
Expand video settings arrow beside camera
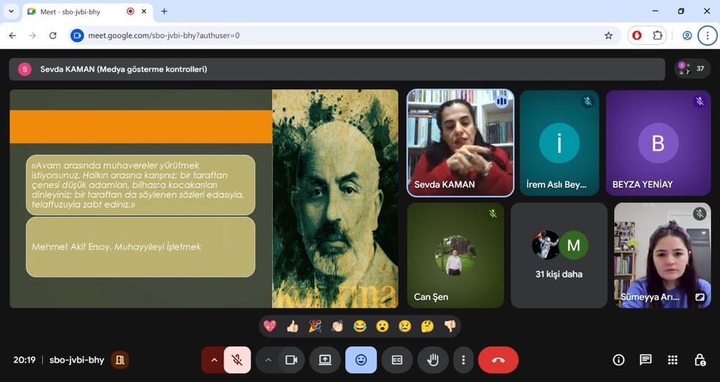coord(268,360)
